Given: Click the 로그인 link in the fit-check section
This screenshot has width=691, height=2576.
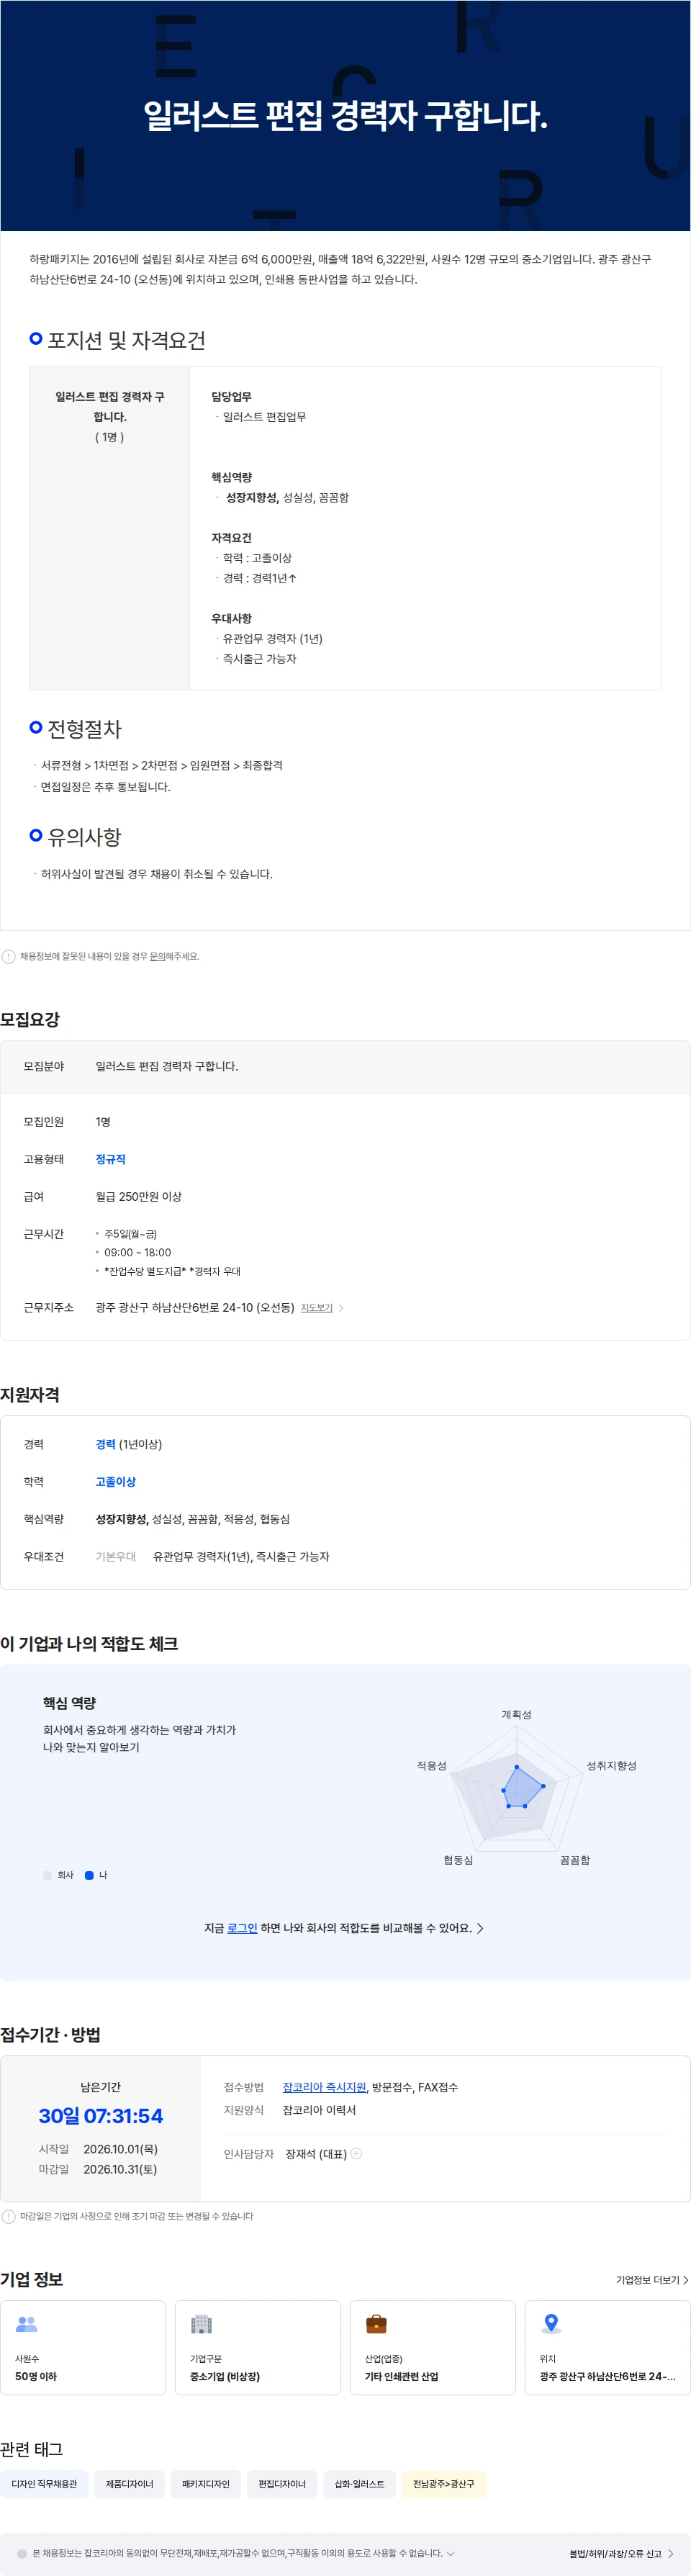Looking at the screenshot, I should click(x=242, y=1928).
